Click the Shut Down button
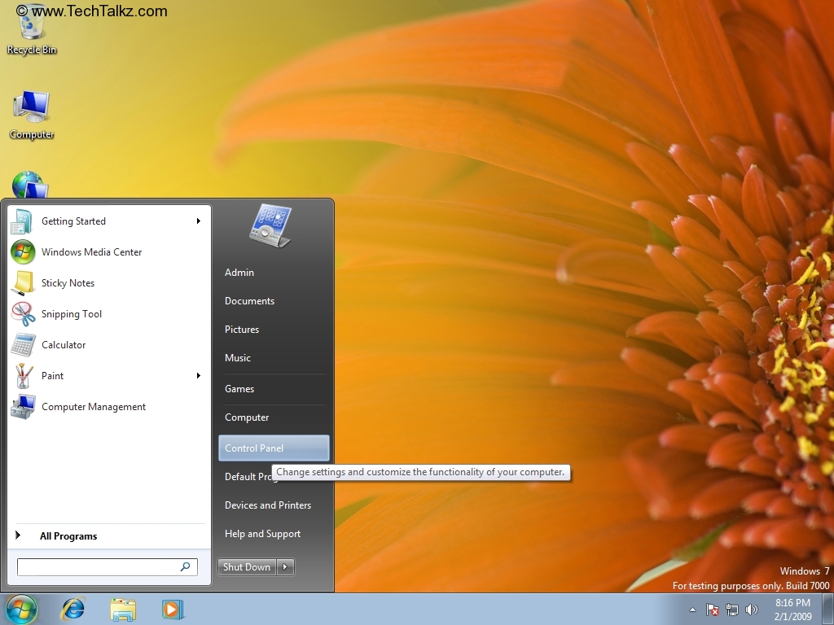Viewport: 834px width, 625px height. tap(246, 566)
